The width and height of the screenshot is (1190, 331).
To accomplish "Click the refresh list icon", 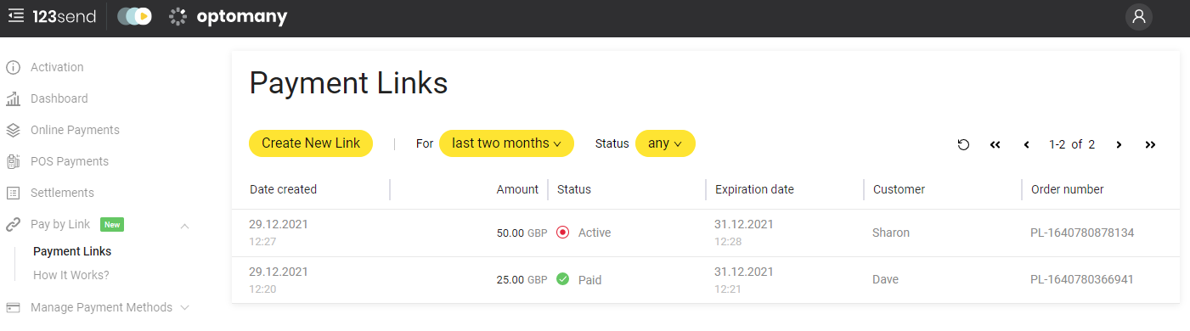I will coord(963,144).
